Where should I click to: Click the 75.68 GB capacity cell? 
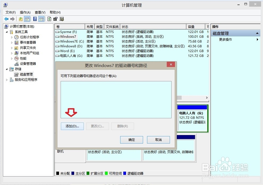pyautogui.click(x=195, y=41)
